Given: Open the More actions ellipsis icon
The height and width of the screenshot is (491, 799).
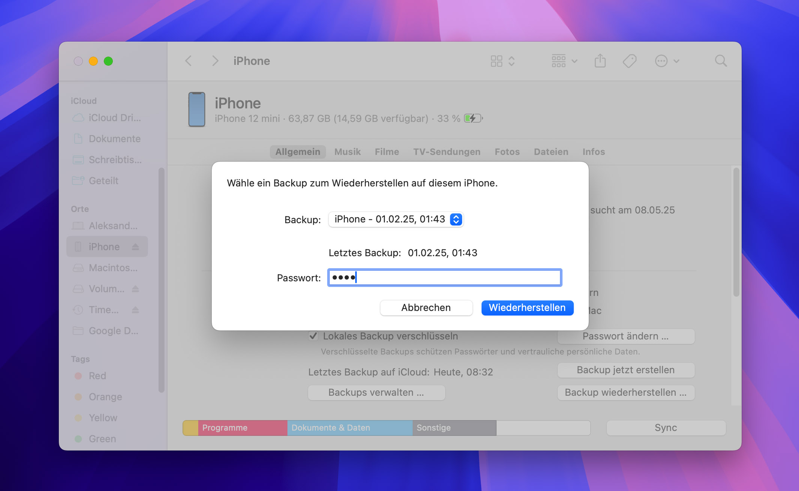Looking at the screenshot, I should 661,61.
